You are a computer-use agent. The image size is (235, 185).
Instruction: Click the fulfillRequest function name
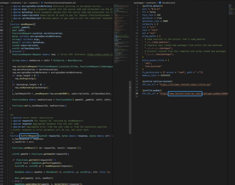tap(29, 136)
